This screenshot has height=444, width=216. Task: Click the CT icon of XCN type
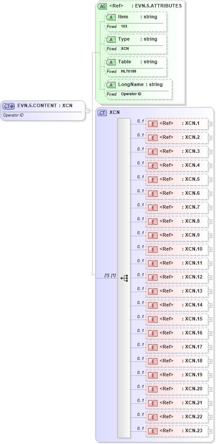102,113
